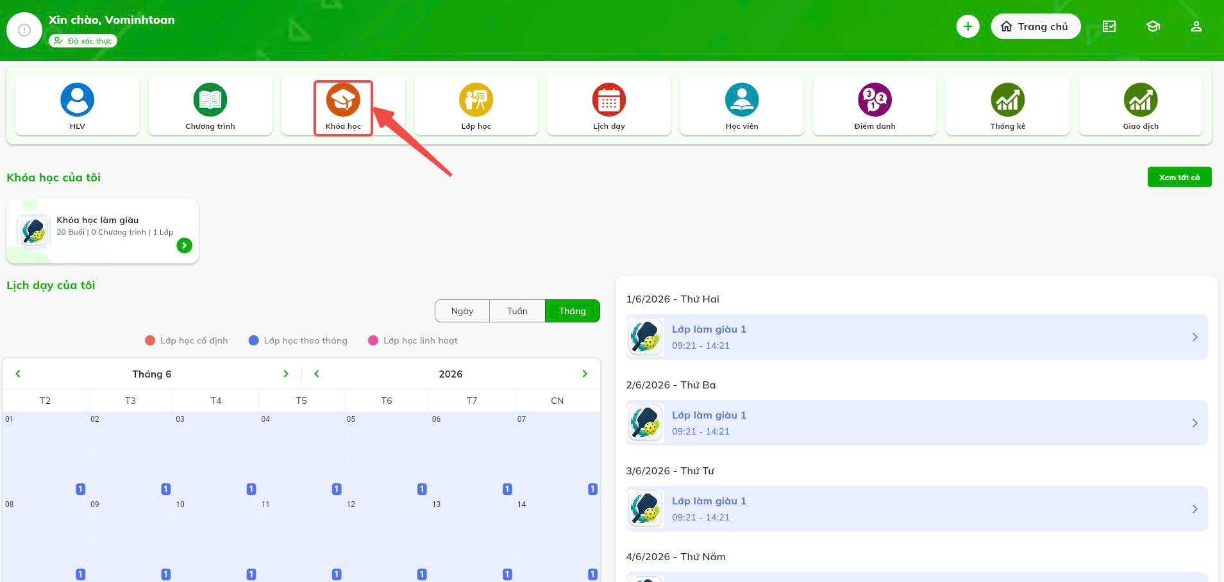The width and height of the screenshot is (1224, 582).
Task: Click the round plus icon in header
Action: tap(968, 26)
